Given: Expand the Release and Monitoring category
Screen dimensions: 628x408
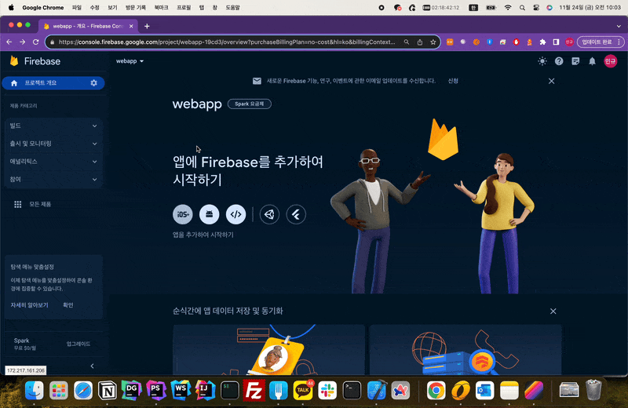Looking at the screenshot, I should point(53,144).
